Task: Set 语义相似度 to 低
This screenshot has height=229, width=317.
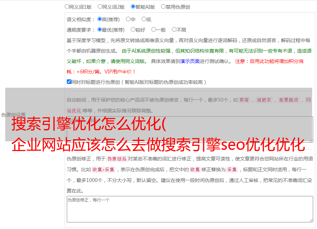Action: (x=144, y=19)
